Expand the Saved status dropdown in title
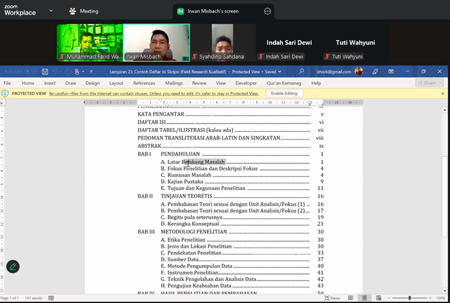Viewport: 450px width, 303px height. [x=280, y=72]
